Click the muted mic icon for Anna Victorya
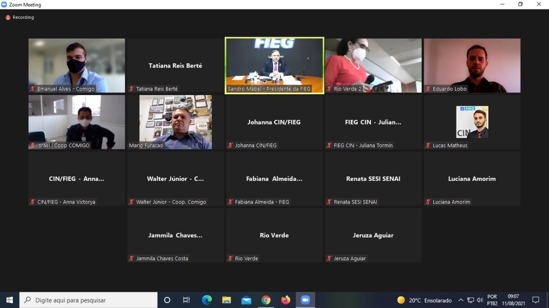Viewport: 549px width, 308px height. [x=33, y=202]
